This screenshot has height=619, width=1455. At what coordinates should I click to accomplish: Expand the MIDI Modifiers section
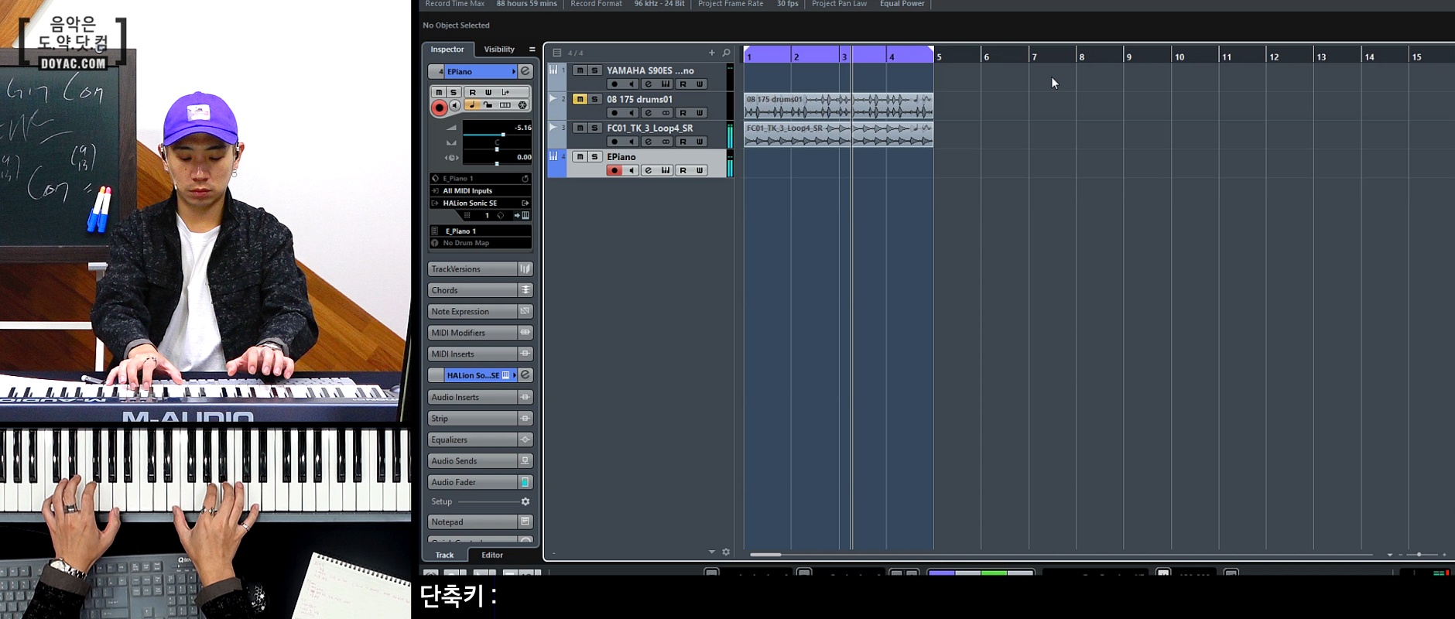472,333
